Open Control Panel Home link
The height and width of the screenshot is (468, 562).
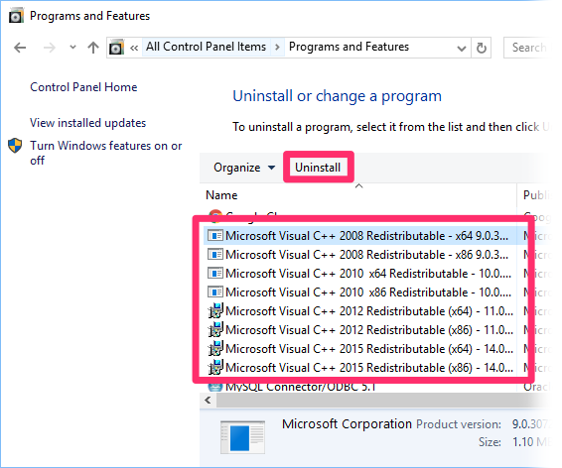point(83,87)
